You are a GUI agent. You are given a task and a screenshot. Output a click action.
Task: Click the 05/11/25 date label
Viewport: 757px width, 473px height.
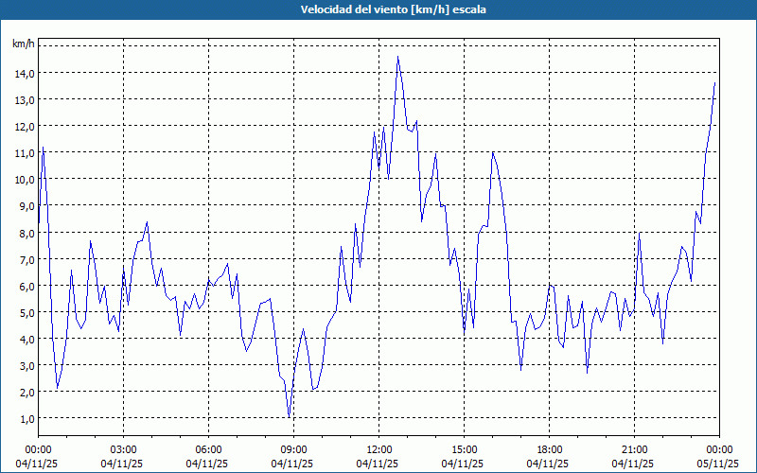[719, 464]
